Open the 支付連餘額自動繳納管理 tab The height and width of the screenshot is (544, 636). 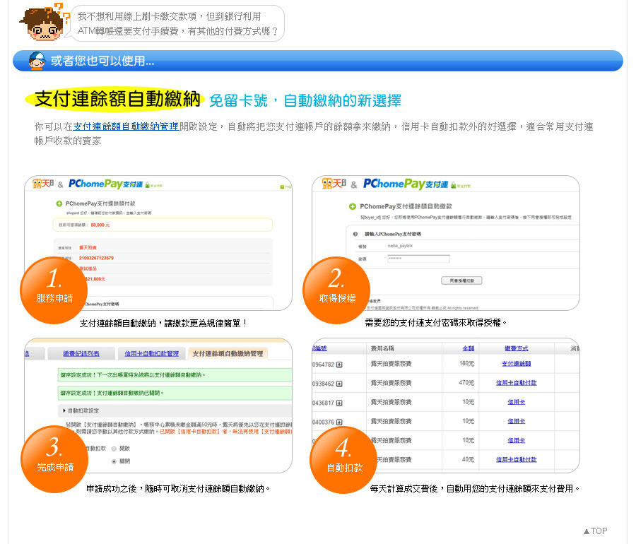click(x=228, y=353)
